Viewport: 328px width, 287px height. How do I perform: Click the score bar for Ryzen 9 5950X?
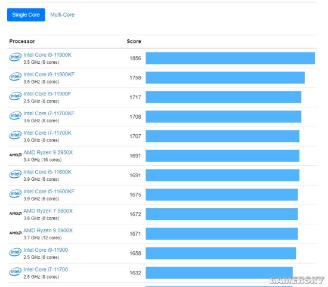point(222,156)
